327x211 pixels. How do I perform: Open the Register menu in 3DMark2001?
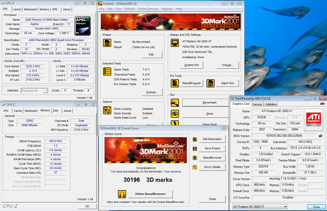[167, 9]
